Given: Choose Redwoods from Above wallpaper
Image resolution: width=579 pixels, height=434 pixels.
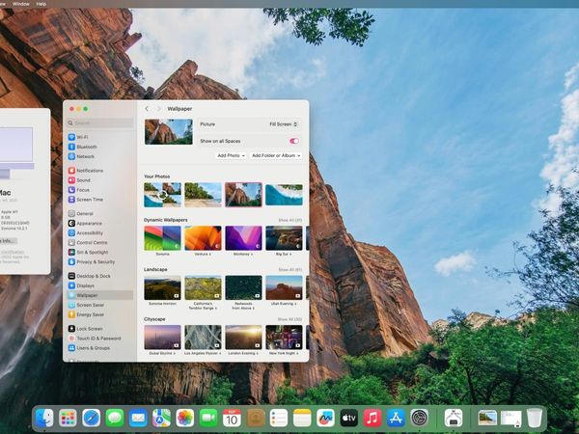Looking at the screenshot, I should [x=244, y=287].
